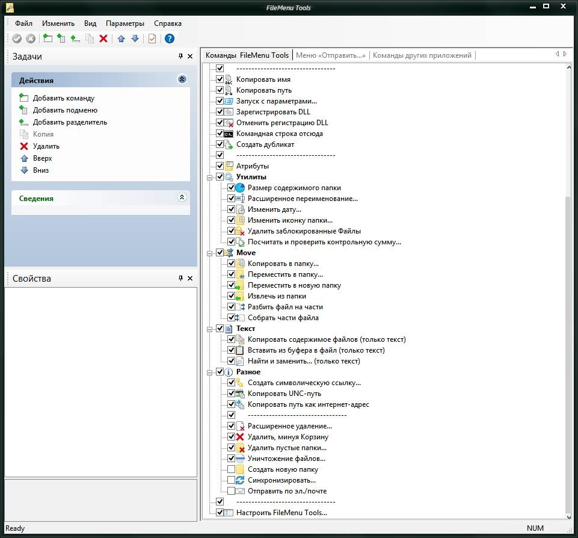Click the Add command toolbar icon
Viewport: 578px width, 538px height.
click(x=48, y=39)
